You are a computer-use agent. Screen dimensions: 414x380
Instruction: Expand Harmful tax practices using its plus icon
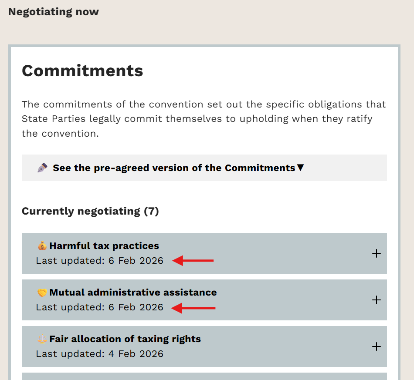point(377,253)
